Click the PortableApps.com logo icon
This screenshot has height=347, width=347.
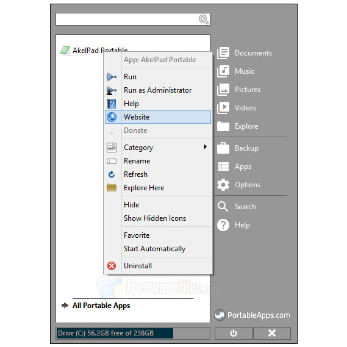(220, 315)
